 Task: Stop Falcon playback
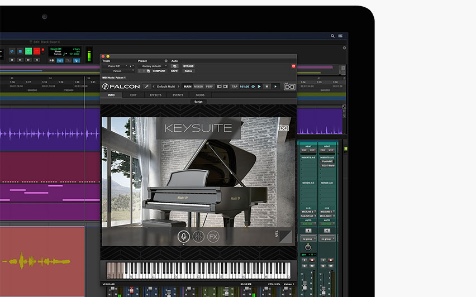(x=267, y=87)
